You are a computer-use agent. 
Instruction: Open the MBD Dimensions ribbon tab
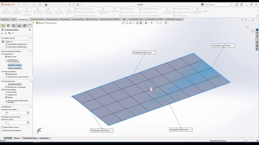tap(92, 19)
